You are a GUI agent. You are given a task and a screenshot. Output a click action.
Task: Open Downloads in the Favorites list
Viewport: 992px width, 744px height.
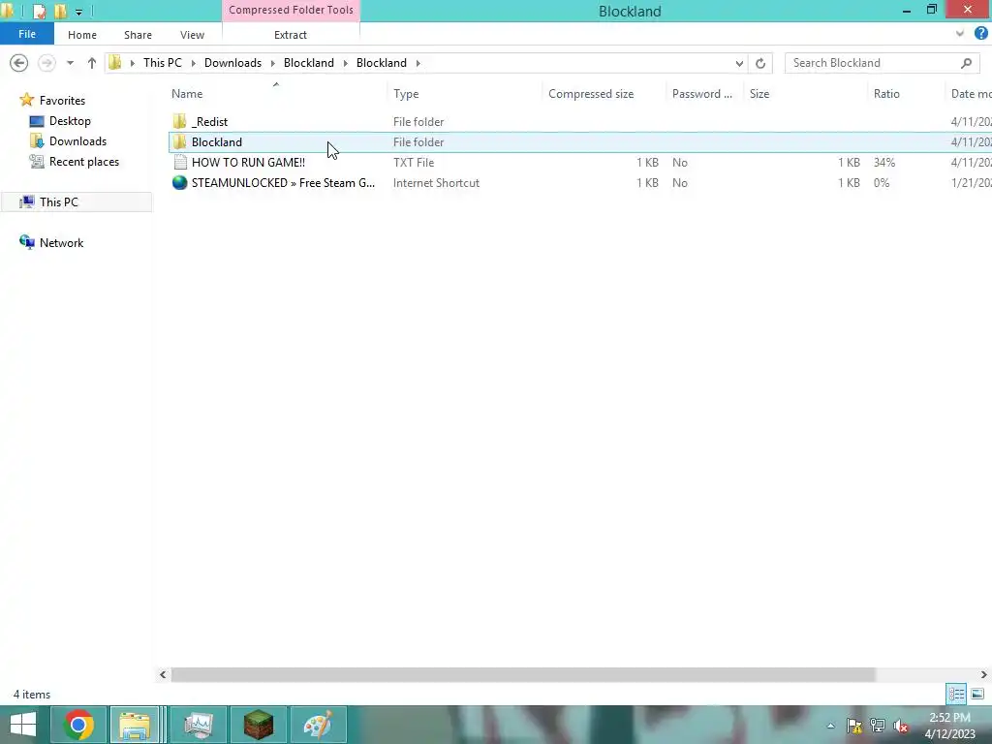77,141
